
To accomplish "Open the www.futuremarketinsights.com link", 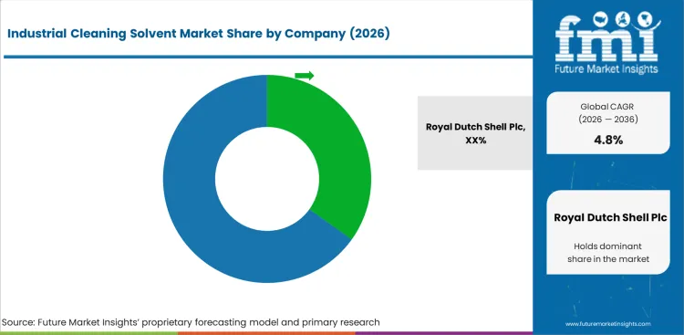I will pyautogui.click(x=607, y=324).
